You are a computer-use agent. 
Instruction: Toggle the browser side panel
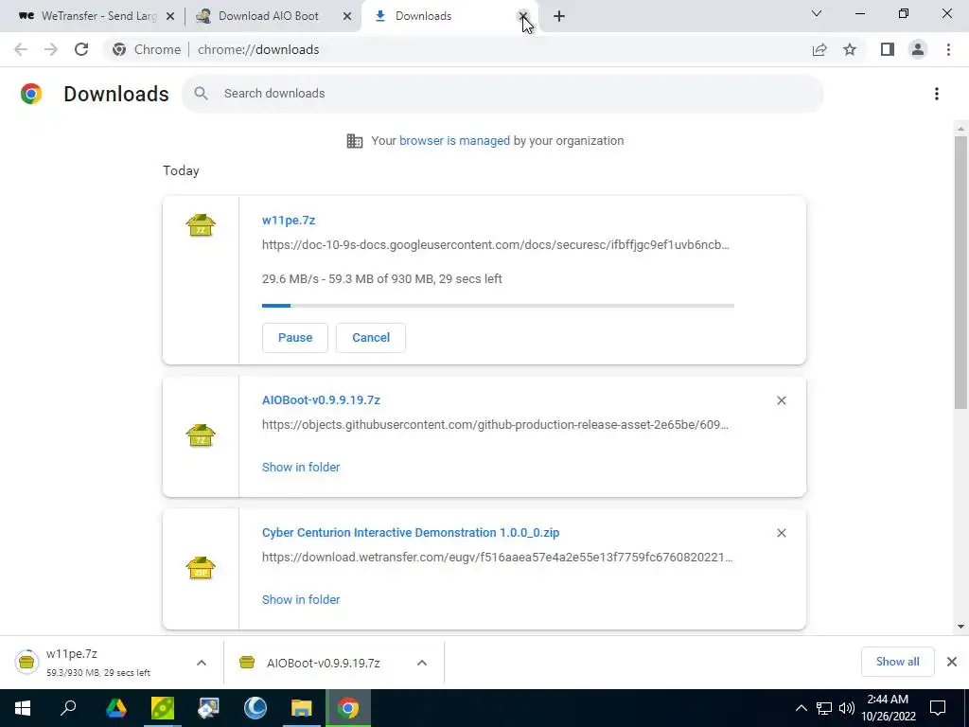tap(888, 49)
